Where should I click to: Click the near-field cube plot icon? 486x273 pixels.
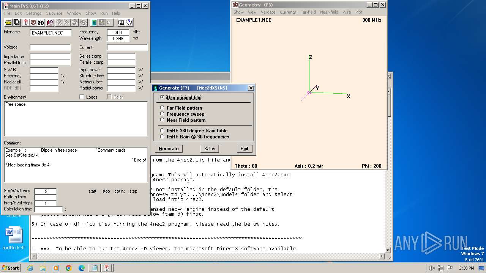[84, 22]
